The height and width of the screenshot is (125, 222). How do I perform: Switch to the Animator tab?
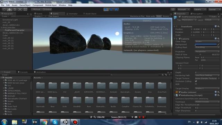coord(72,14)
